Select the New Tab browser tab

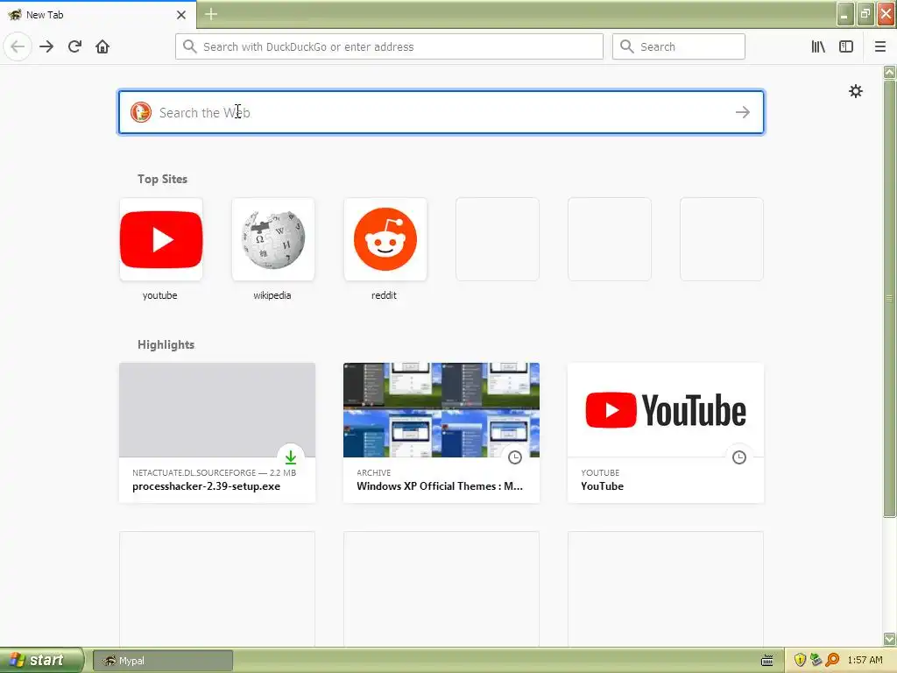97,15
